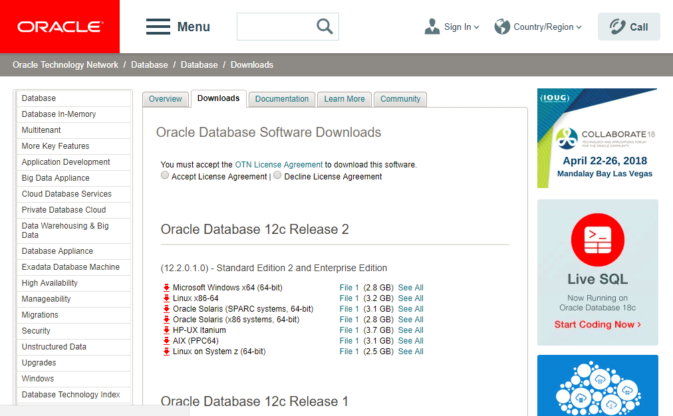Click Start Coding Now link
Screen dimensions: 673x416
pos(597,325)
